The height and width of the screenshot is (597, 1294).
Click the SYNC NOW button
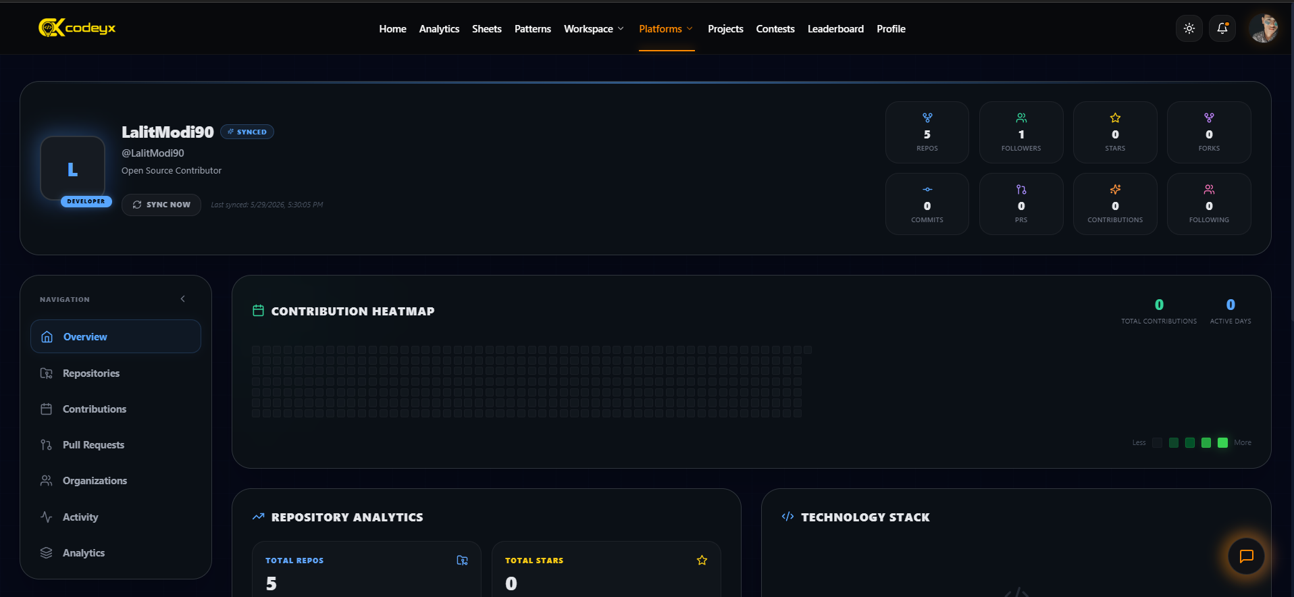click(161, 205)
